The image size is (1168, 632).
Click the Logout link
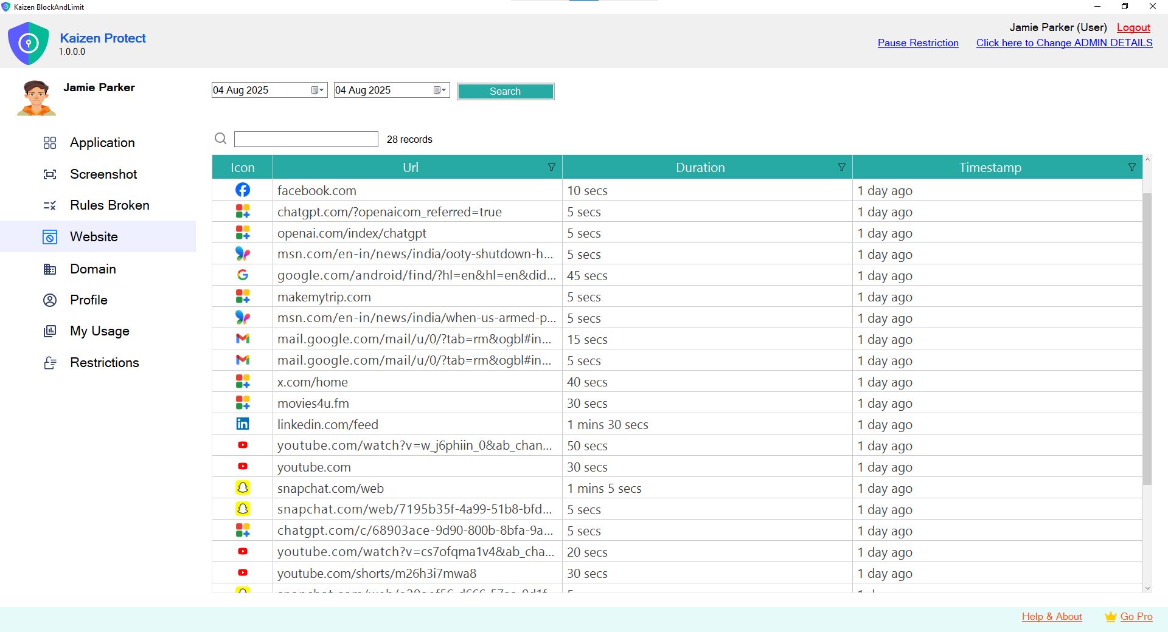(1133, 27)
